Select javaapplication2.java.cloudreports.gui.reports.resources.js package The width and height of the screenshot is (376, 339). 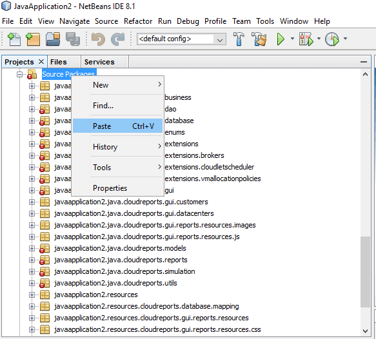[147, 237]
